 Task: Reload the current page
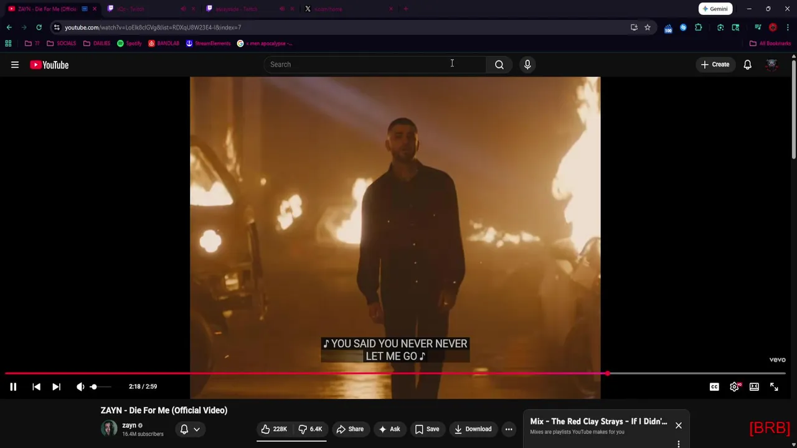(x=39, y=27)
